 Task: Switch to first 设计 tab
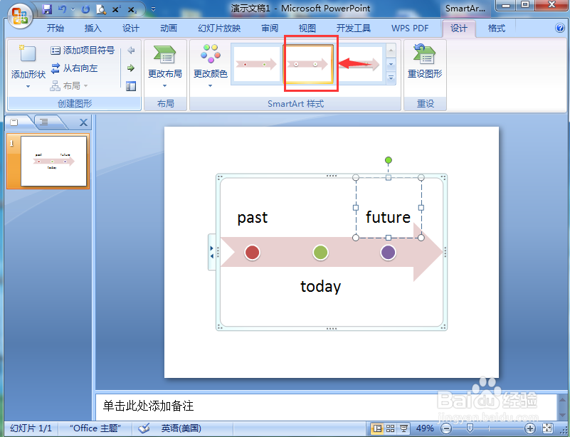tap(130, 28)
